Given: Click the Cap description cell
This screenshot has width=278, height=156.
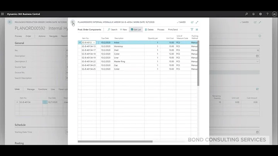Looking at the screenshot, I should [129, 65].
